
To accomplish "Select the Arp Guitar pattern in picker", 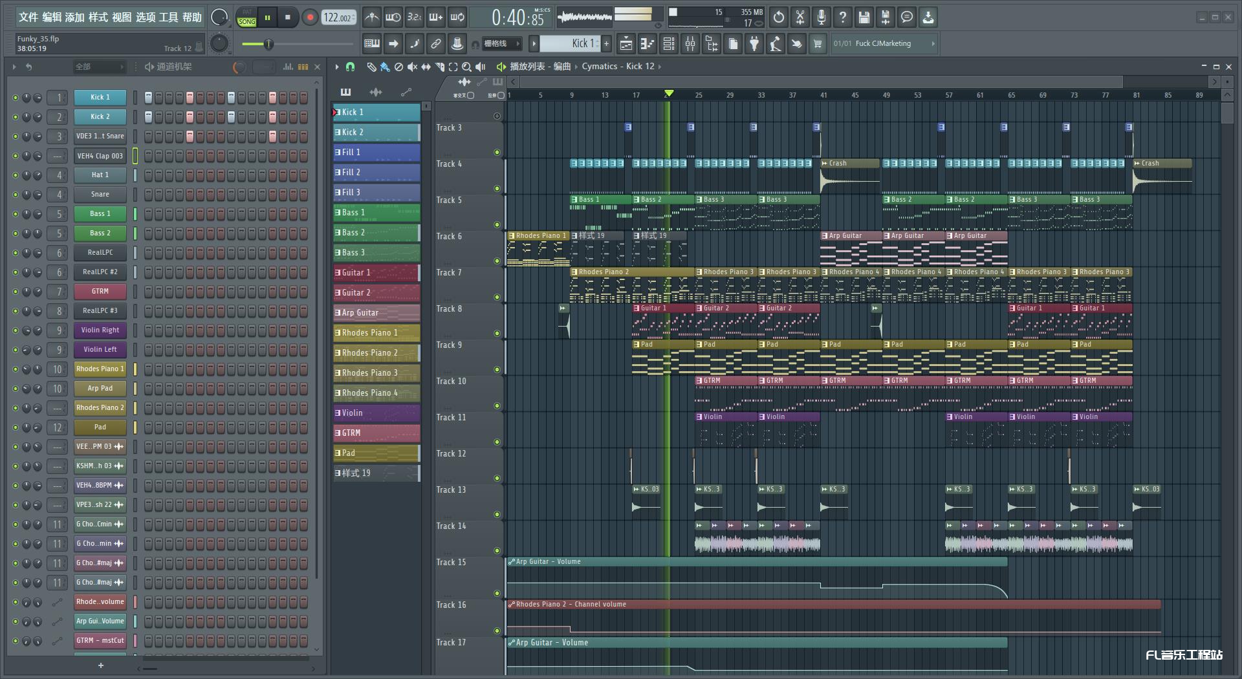I will (376, 313).
